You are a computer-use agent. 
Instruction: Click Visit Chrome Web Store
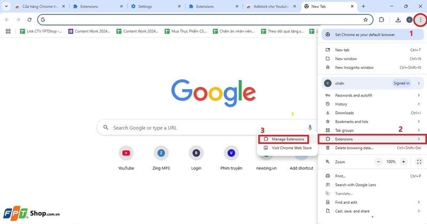click(x=287, y=148)
